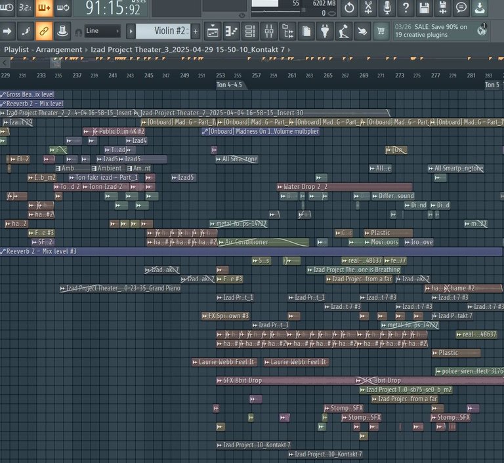
Task: Open the shopping cart content library
Action: 381,31
